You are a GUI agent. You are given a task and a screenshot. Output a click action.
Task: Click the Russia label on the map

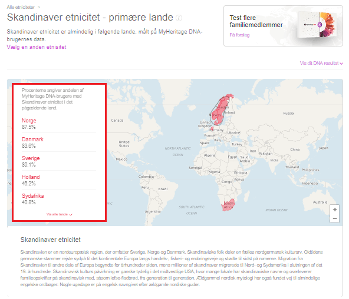click(288, 113)
